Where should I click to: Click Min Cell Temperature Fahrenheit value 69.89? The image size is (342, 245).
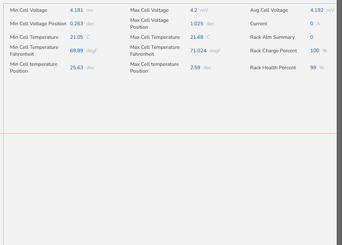(76, 51)
